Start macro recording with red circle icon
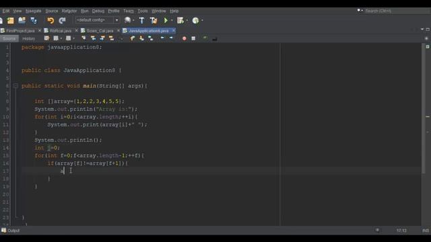 184,38
